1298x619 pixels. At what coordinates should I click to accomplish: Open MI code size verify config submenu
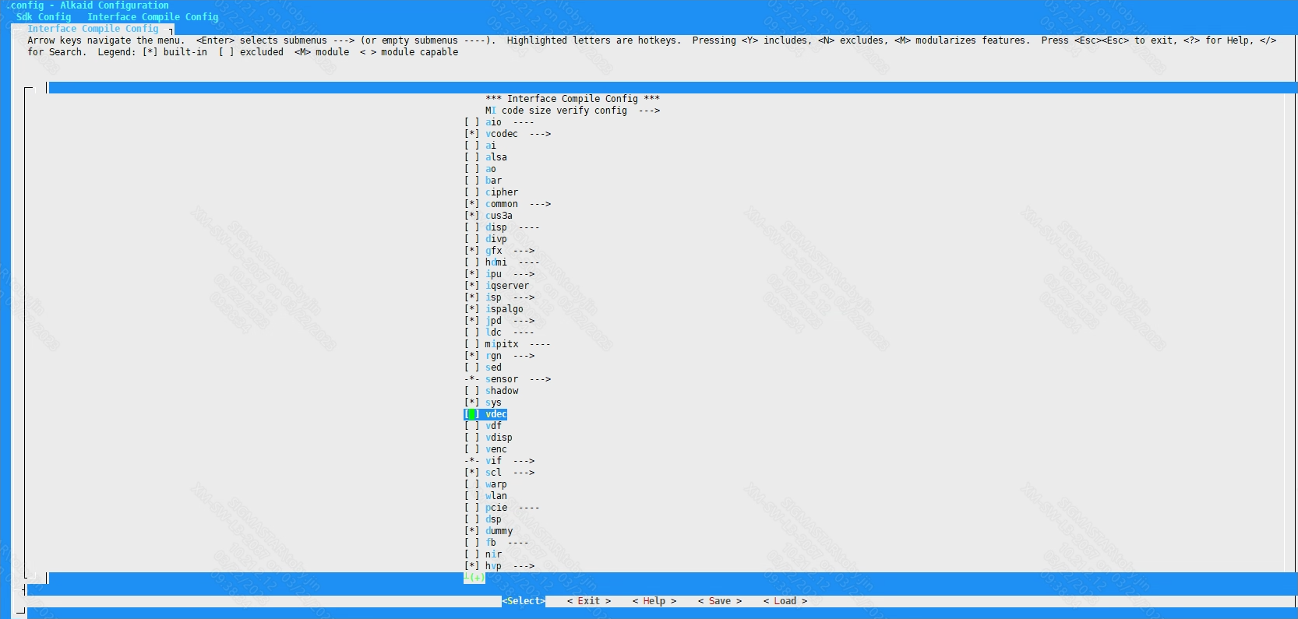[x=573, y=111]
